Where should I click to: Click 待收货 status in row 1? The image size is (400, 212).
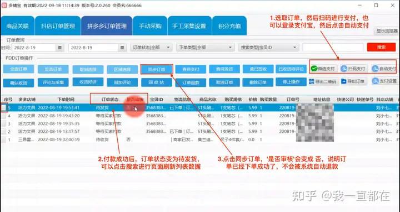pyautogui.click(x=102, y=139)
